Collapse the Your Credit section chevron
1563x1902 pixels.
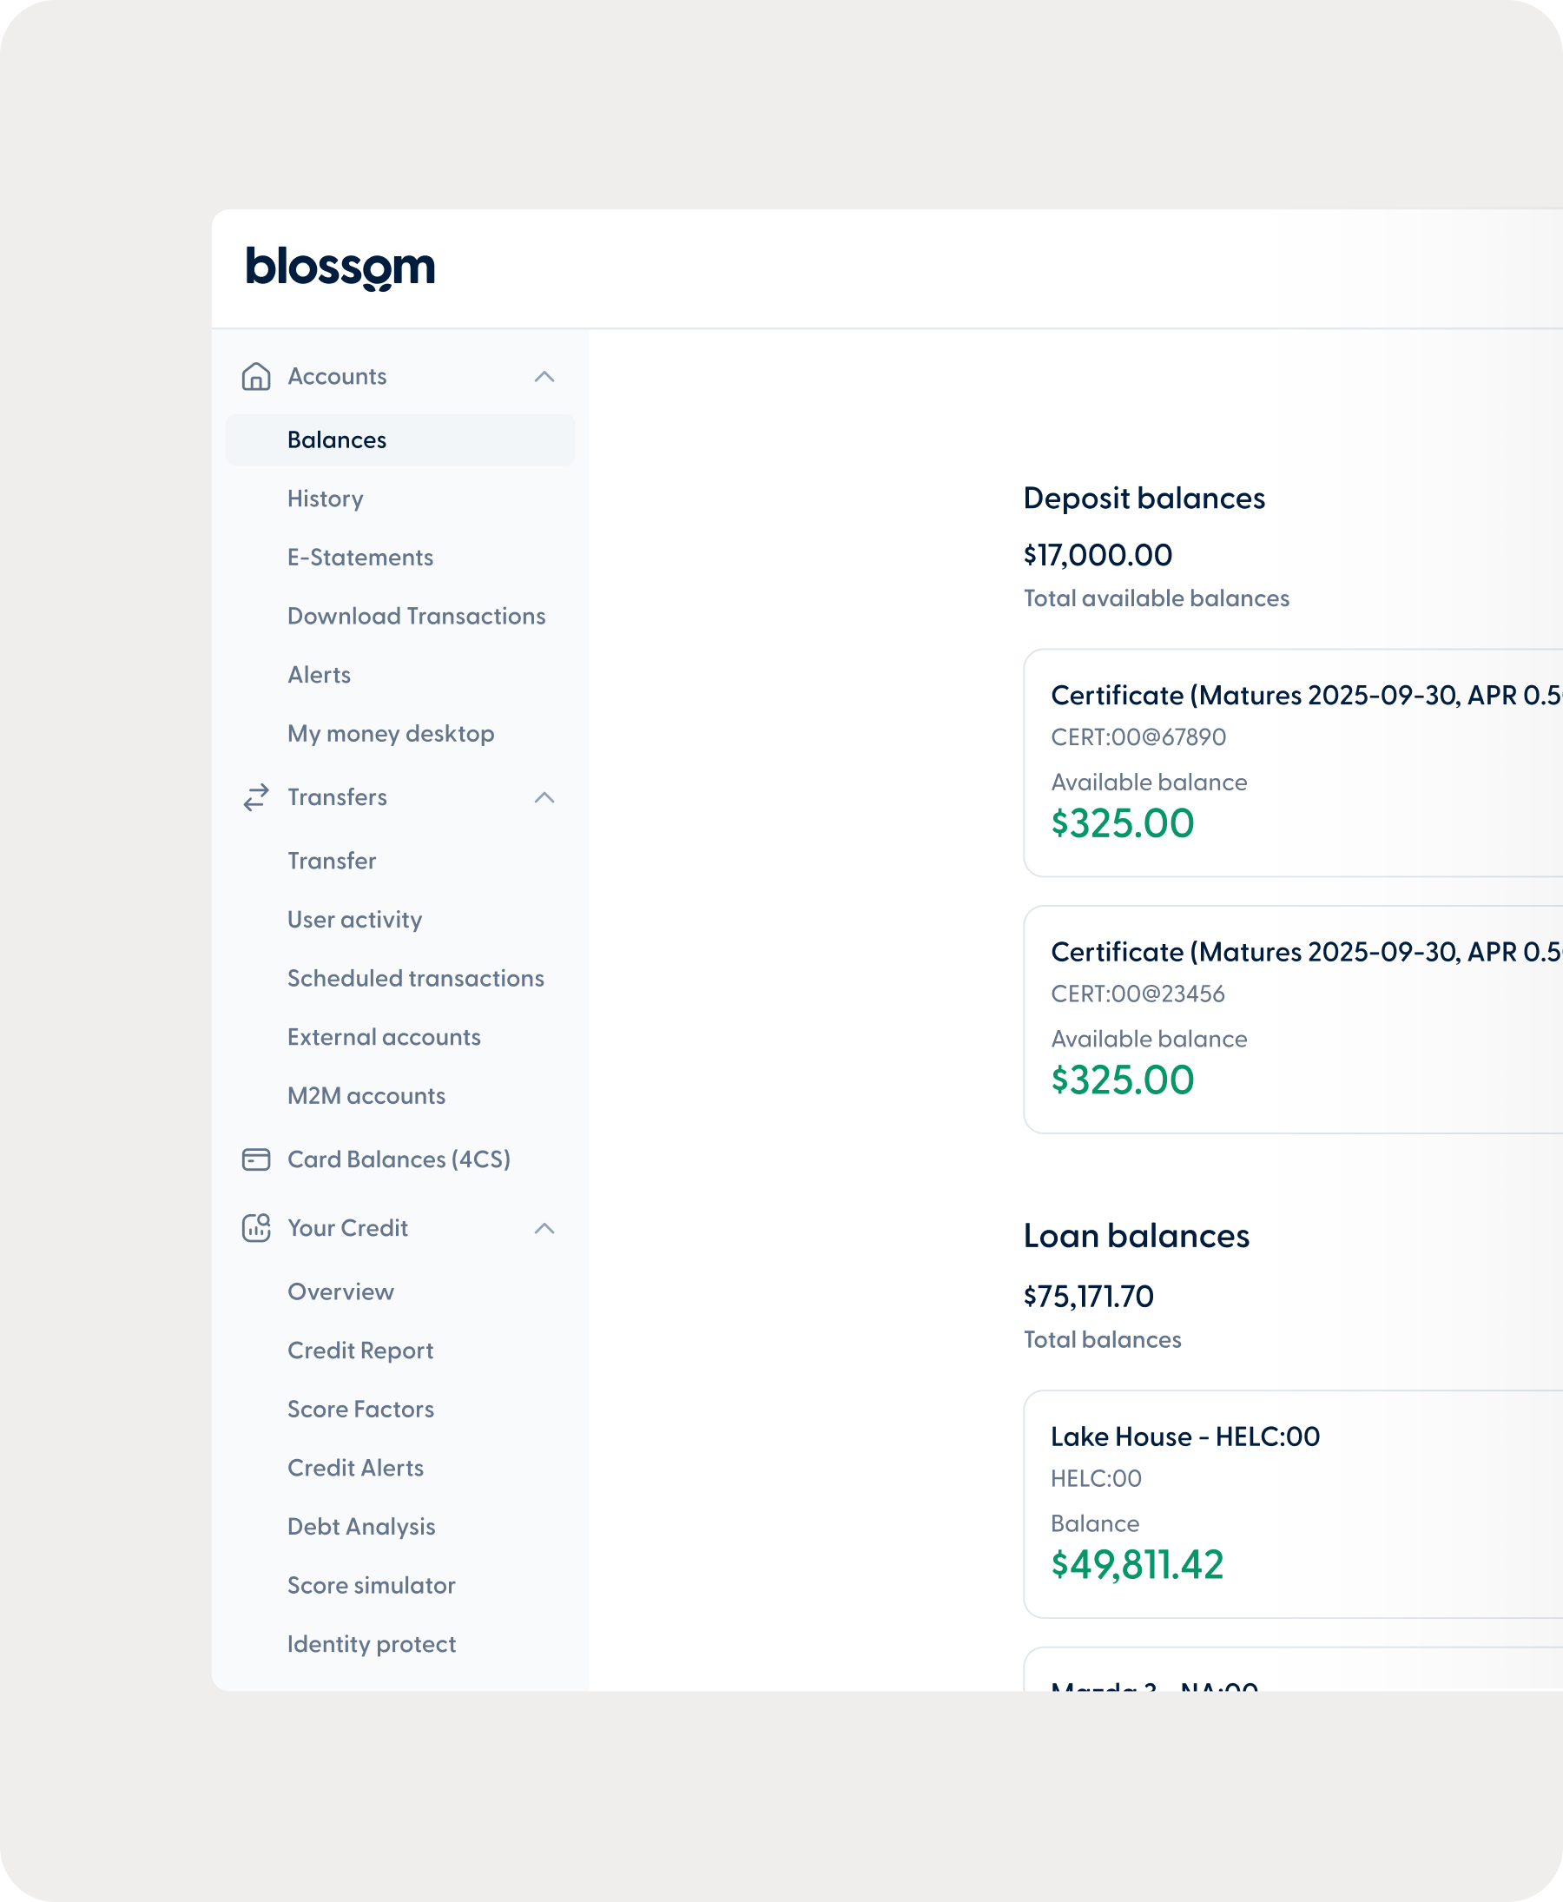(x=544, y=1227)
